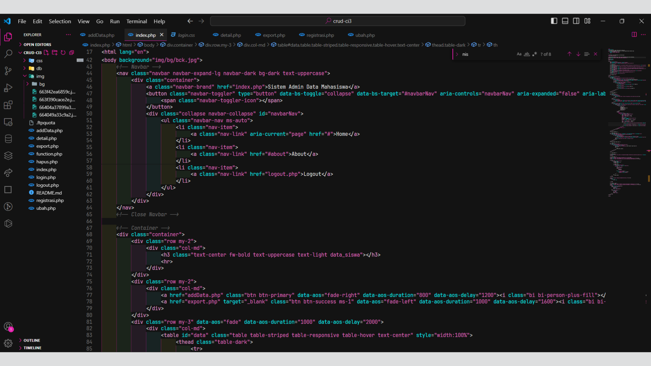Navigate back with the back arrow
This screenshot has width=651, height=366.
190,21
